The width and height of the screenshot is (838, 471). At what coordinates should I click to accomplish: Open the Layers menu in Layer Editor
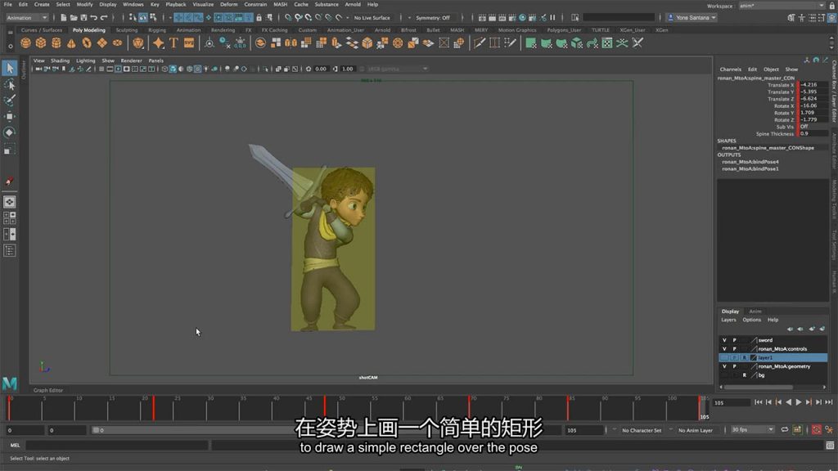coord(728,320)
